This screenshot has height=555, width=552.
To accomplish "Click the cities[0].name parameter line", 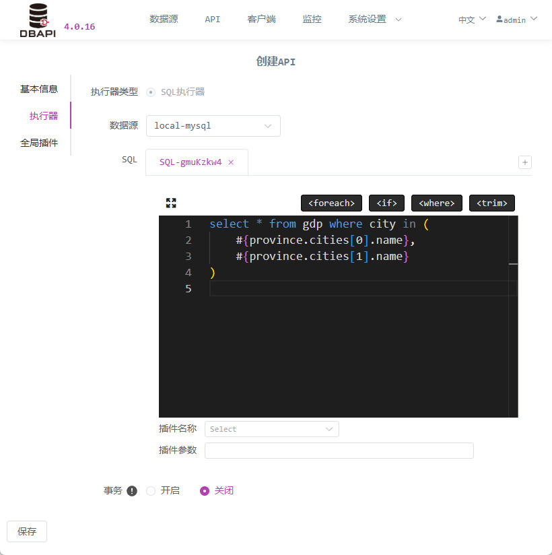I will tap(325, 240).
